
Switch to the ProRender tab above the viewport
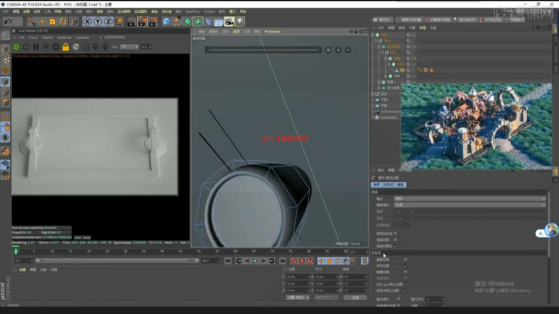point(273,31)
